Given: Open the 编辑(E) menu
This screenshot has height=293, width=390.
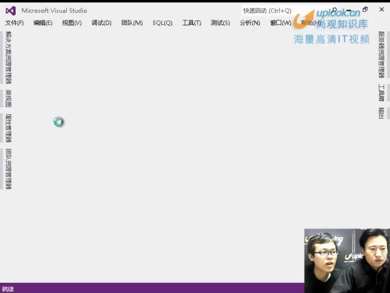Looking at the screenshot, I should 43,23.
